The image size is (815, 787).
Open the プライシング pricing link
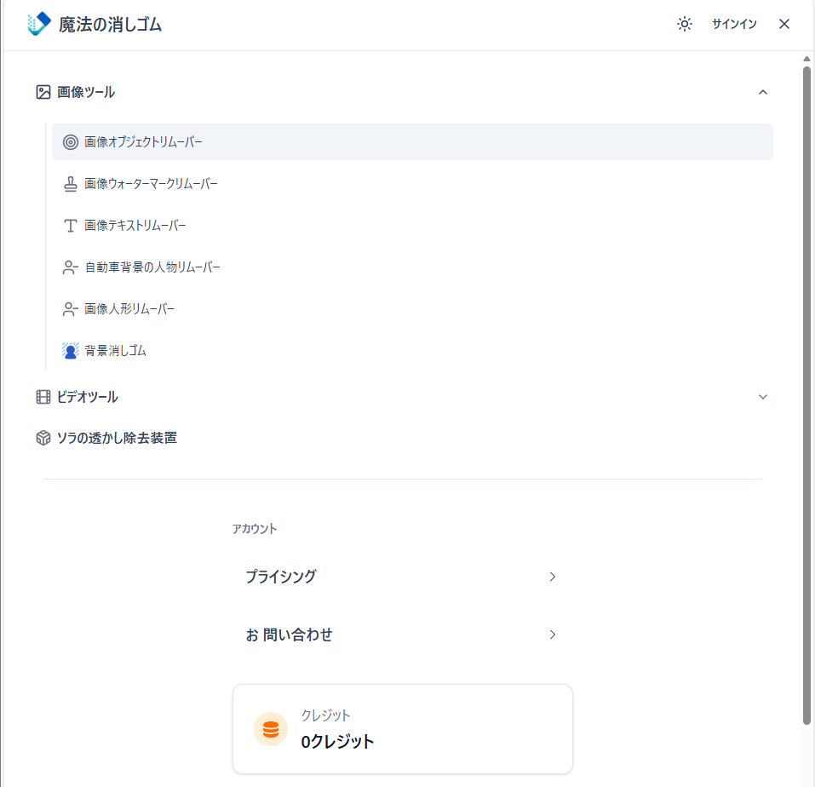(281, 577)
